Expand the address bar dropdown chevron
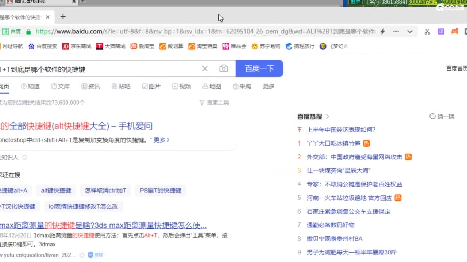Screen dimensions: 467x262 [410, 32]
